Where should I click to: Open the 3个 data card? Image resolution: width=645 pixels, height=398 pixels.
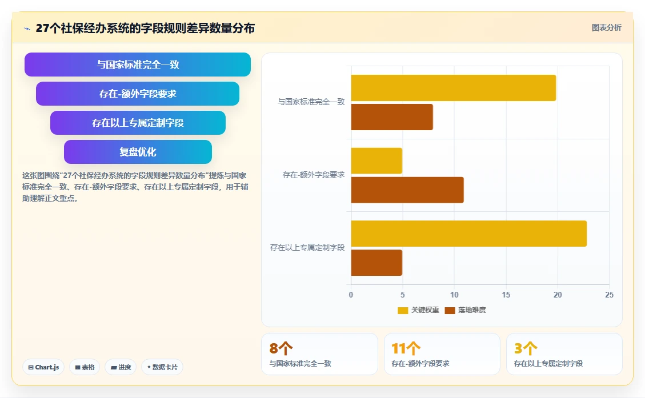click(564, 354)
